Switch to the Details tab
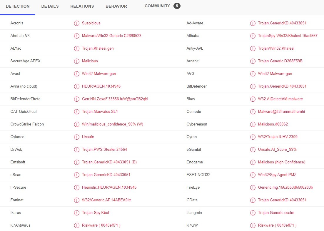This screenshot has height=231, width=324. [50, 6]
